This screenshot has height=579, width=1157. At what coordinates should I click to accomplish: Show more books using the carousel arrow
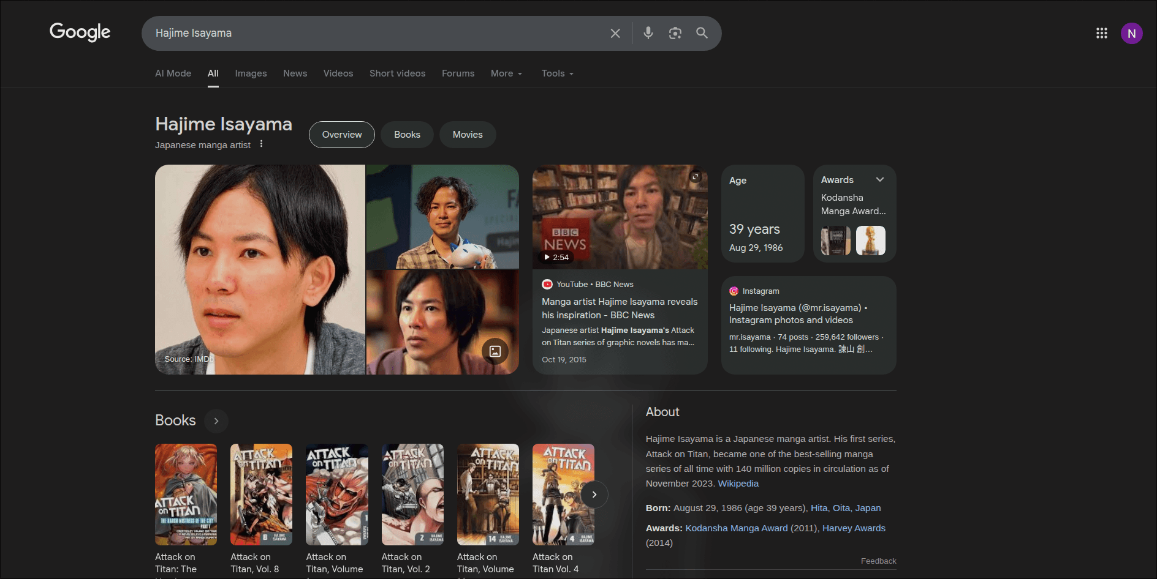[594, 494]
